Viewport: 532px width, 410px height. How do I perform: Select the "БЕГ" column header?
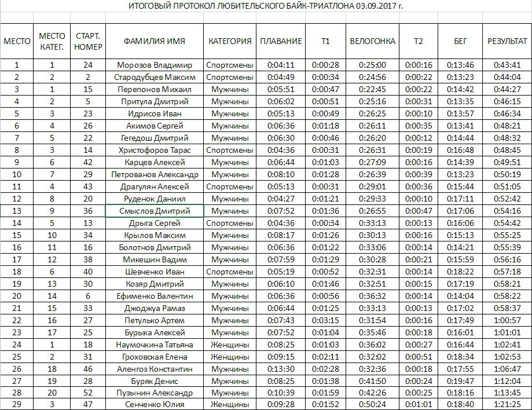(460, 41)
